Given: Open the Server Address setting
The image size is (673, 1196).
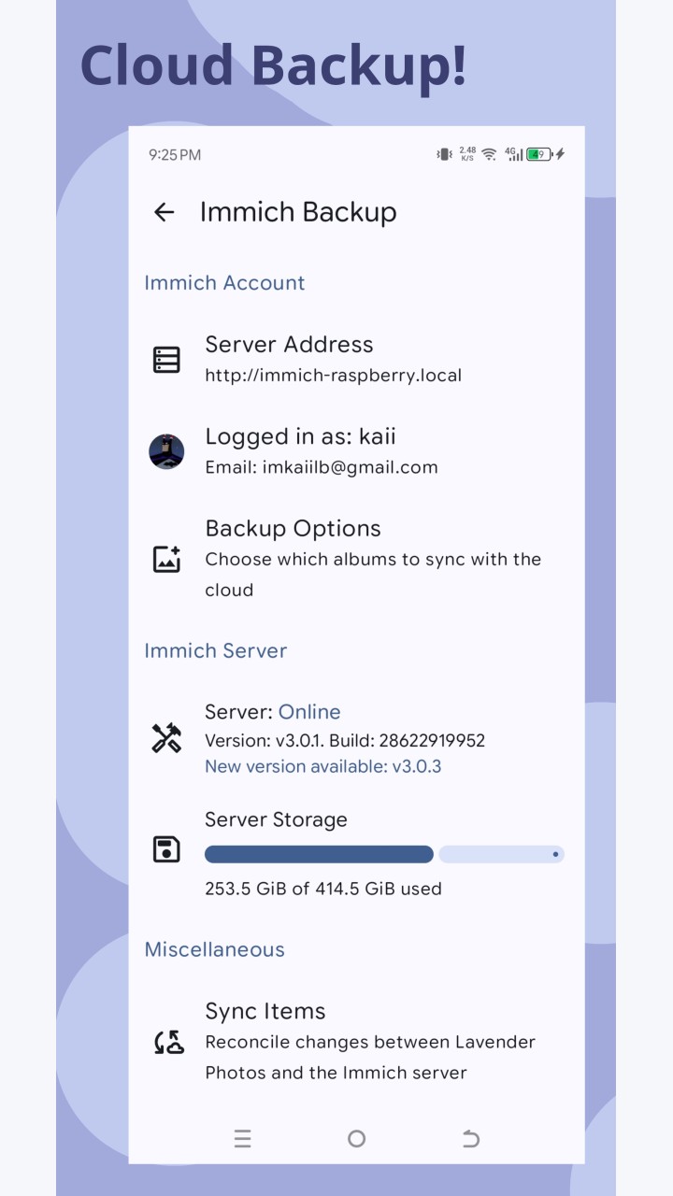Looking at the screenshot, I should [x=356, y=360].
